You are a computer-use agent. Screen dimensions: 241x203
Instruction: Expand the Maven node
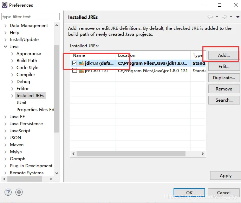[6, 145]
